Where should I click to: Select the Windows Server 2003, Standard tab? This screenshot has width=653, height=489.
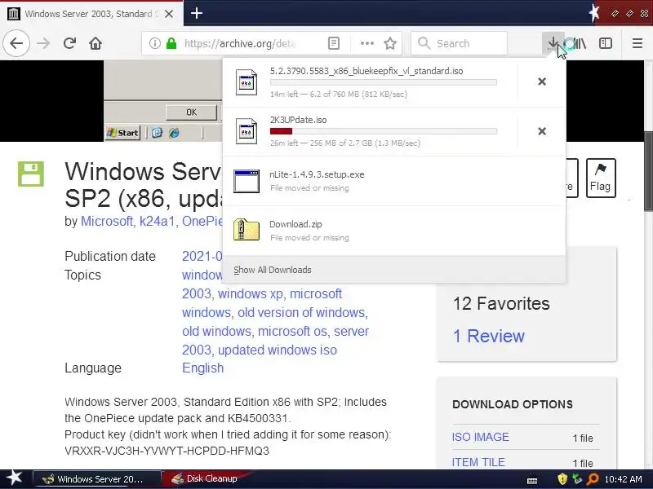click(91, 14)
